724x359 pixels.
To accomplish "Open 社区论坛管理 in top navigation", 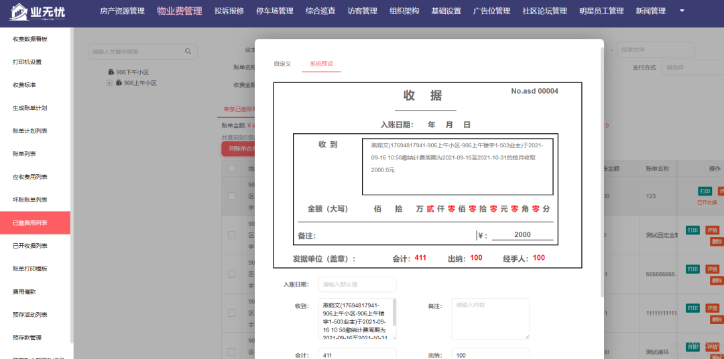I will (x=545, y=11).
